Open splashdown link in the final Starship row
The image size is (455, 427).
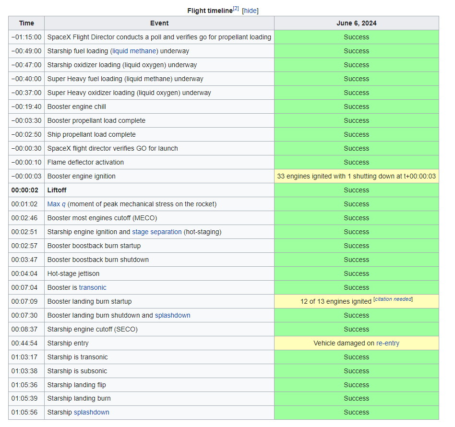(91, 412)
